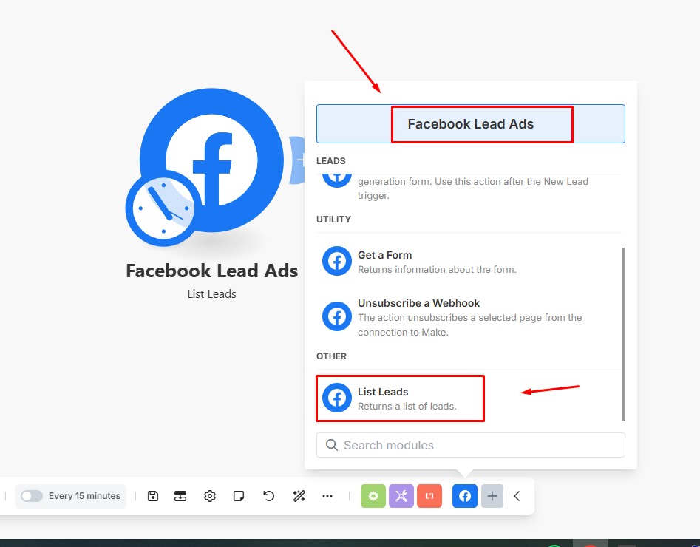Open the purple tools icon

(401, 496)
